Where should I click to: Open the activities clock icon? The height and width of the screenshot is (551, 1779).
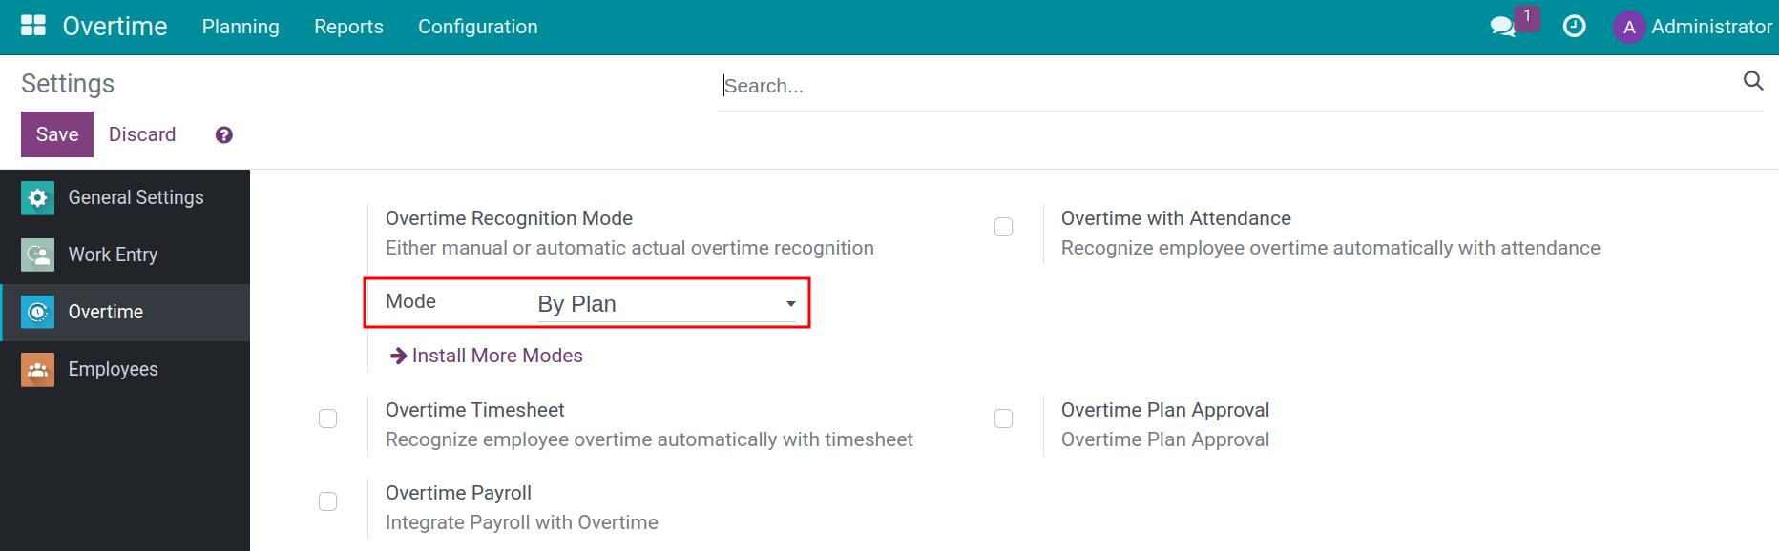point(1574,27)
